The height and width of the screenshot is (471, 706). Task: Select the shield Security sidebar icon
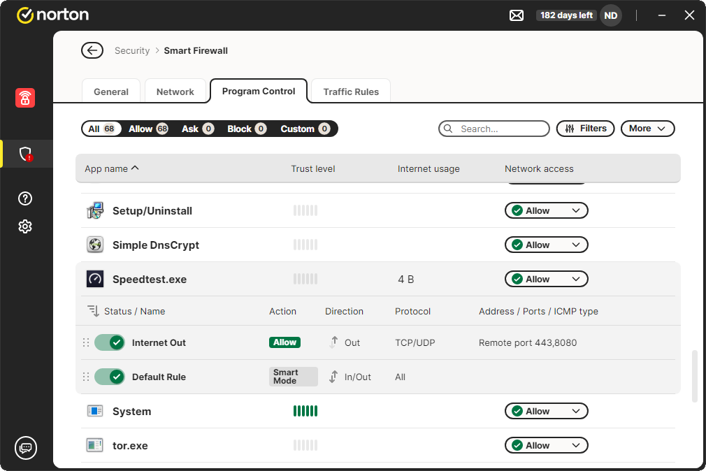25,154
